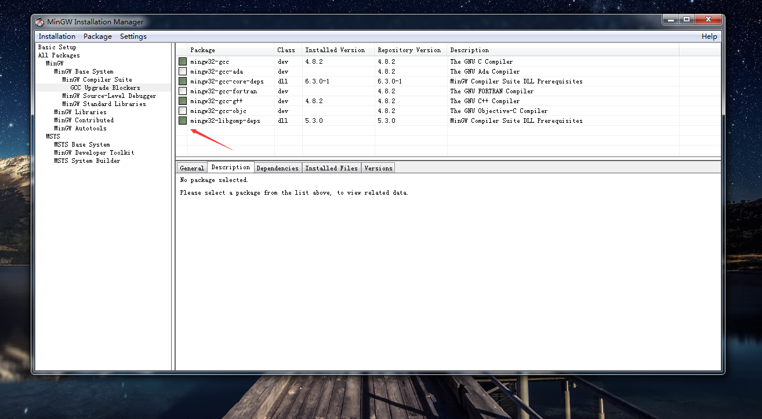
Task: Click 'The GNU C Compiler' description
Action: 481,61
